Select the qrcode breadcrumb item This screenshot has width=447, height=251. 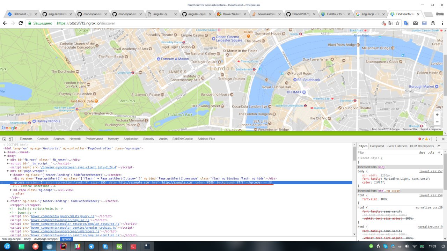point(66,239)
